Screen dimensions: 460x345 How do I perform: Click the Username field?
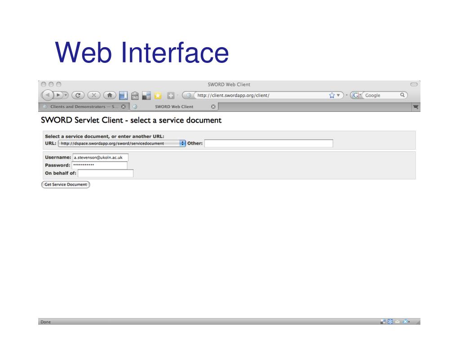[100, 158]
